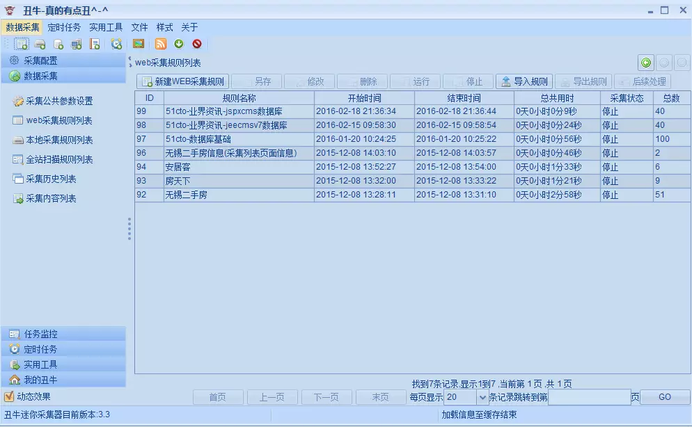Click the 导出规则 button
The image size is (692, 427).
583,81
